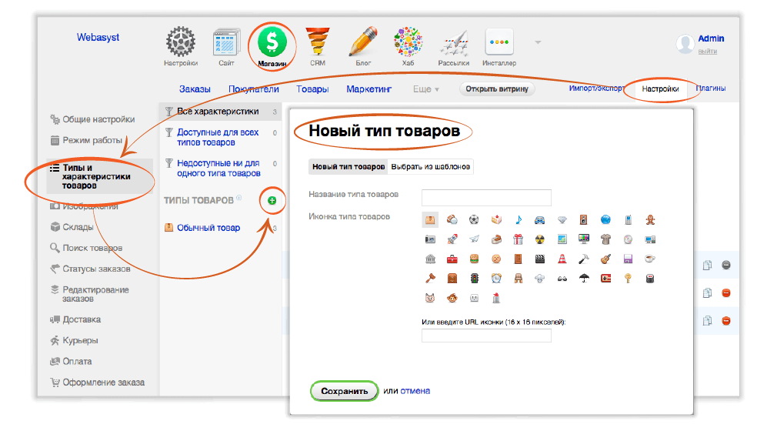Choose the black umbrella icon
Image resolution: width=777 pixels, height=431 pixels.
tap(584, 279)
